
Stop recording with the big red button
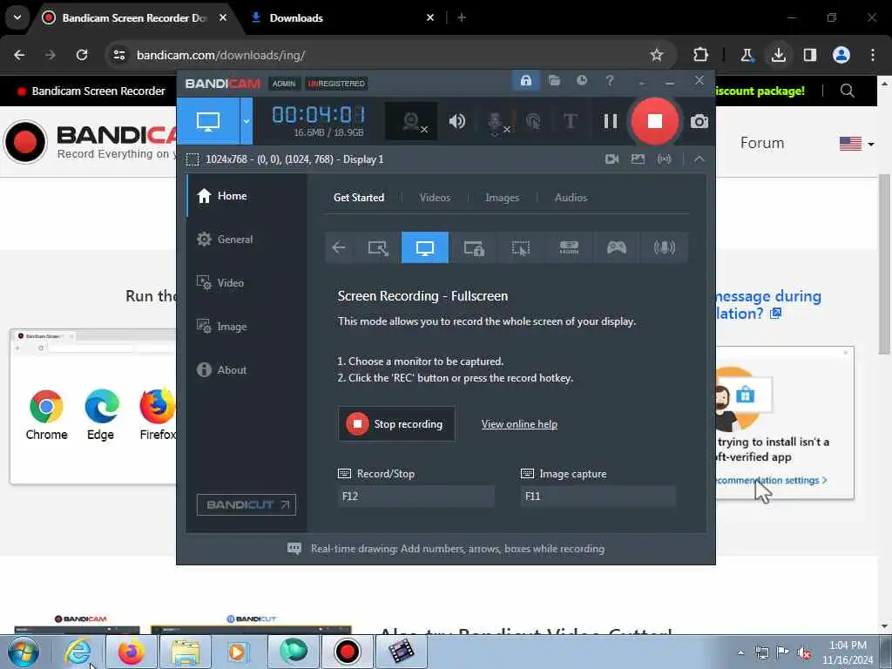[x=654, y=121]
